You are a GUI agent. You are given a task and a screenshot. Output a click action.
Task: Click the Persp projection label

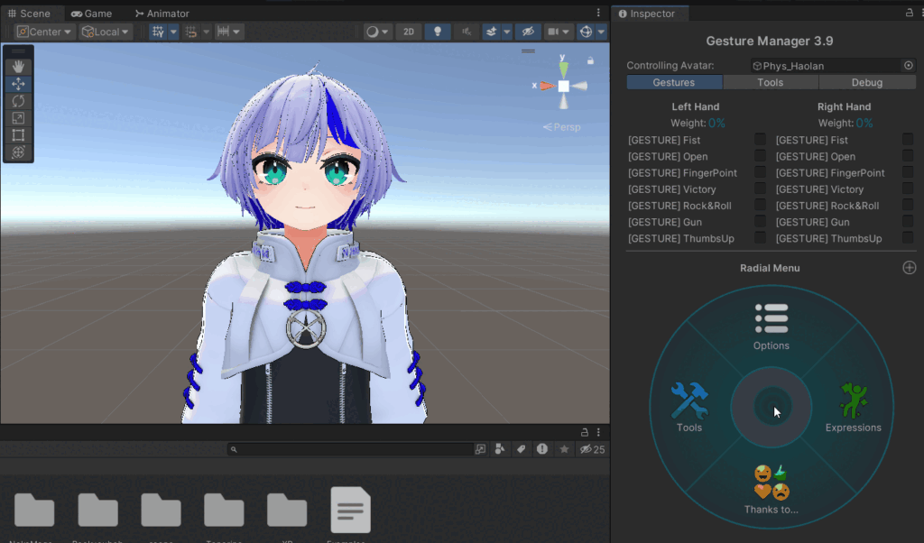[x=561, y=127]
